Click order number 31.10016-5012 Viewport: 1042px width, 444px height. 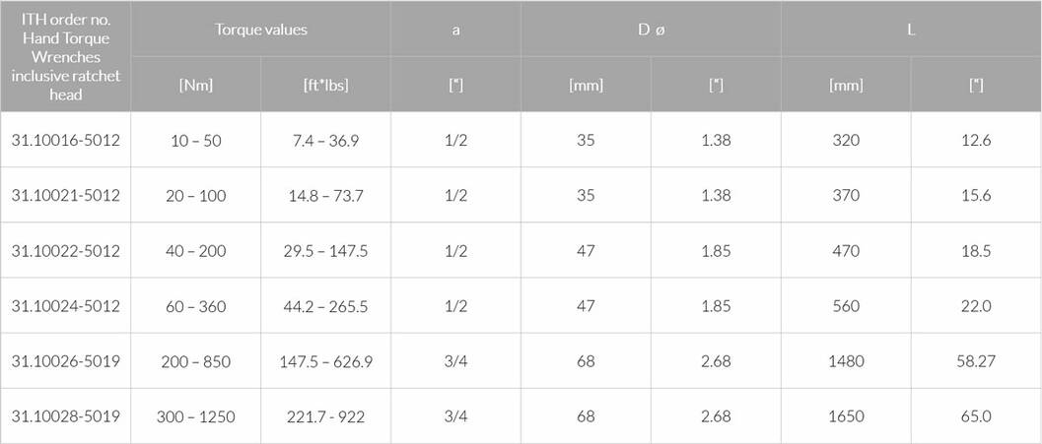point(65,140)
